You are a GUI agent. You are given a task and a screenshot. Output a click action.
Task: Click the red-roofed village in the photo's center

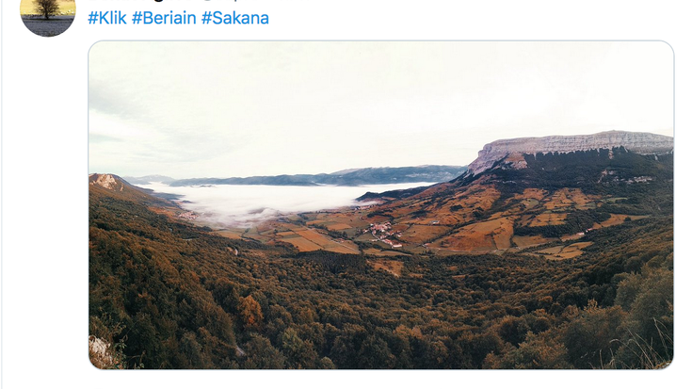tap(383, 233)
